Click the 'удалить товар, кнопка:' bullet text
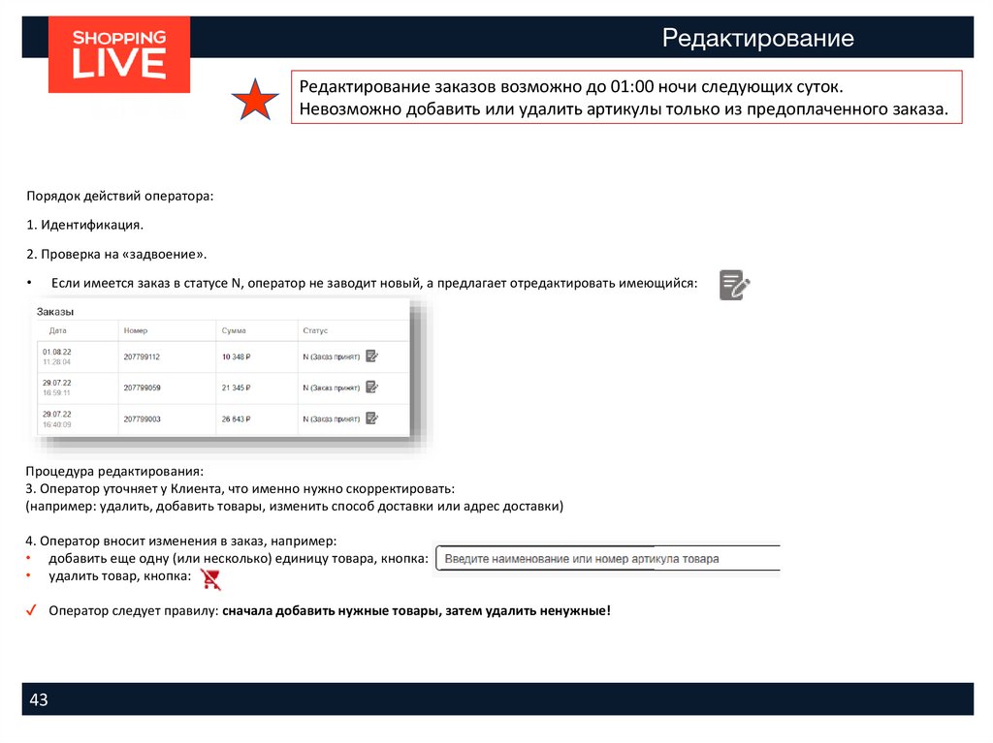This screenshot has height=743, width=993. [x=119, y=576]
